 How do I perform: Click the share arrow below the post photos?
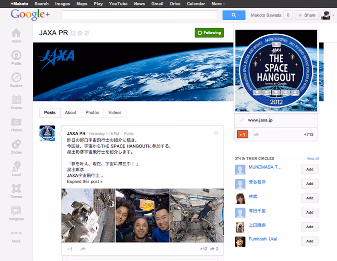tap(83, 249)
